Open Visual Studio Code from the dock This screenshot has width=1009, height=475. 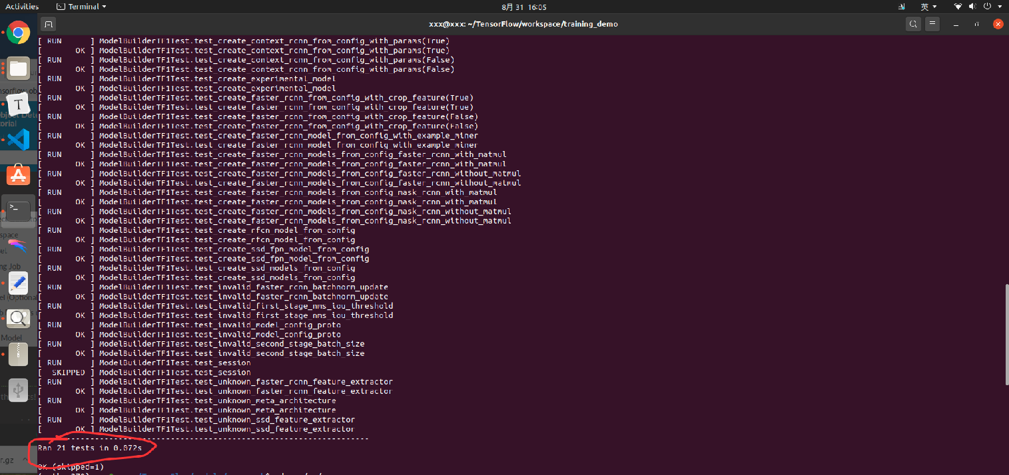(x=18, y=140)
